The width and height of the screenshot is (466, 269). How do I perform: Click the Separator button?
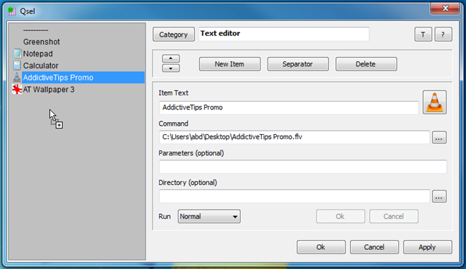coord(298,64)
